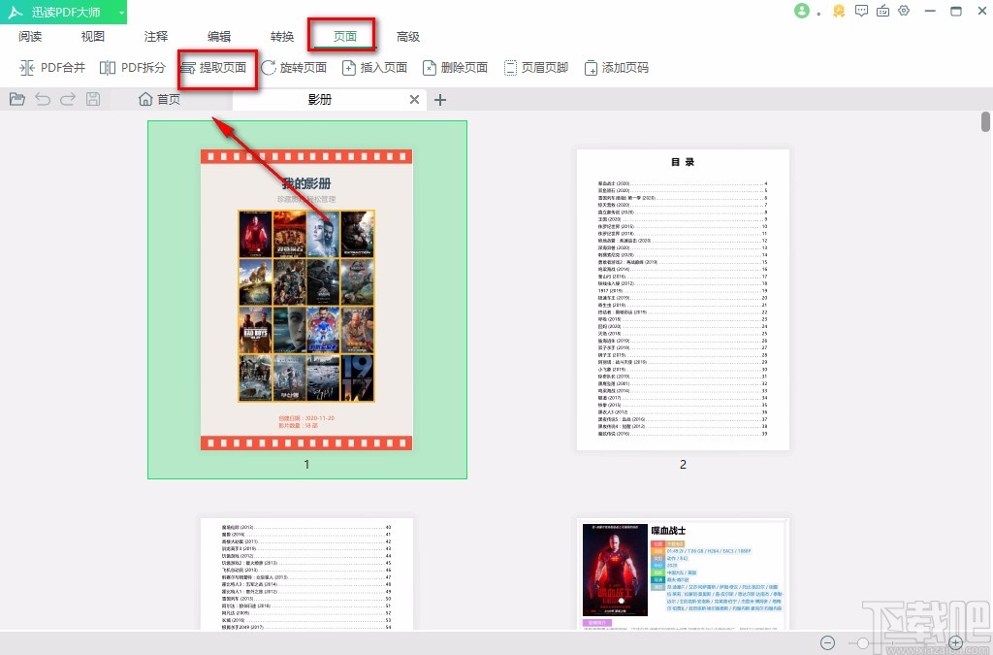Open the feedback message icon
This screenshot has width=993, height=655.
pos(861,11)
